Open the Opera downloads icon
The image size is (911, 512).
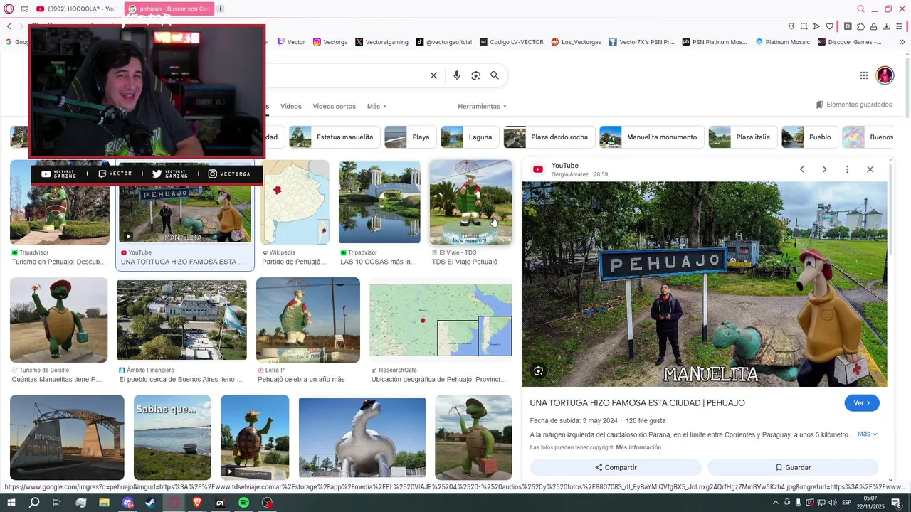click(x=886, y=26)
